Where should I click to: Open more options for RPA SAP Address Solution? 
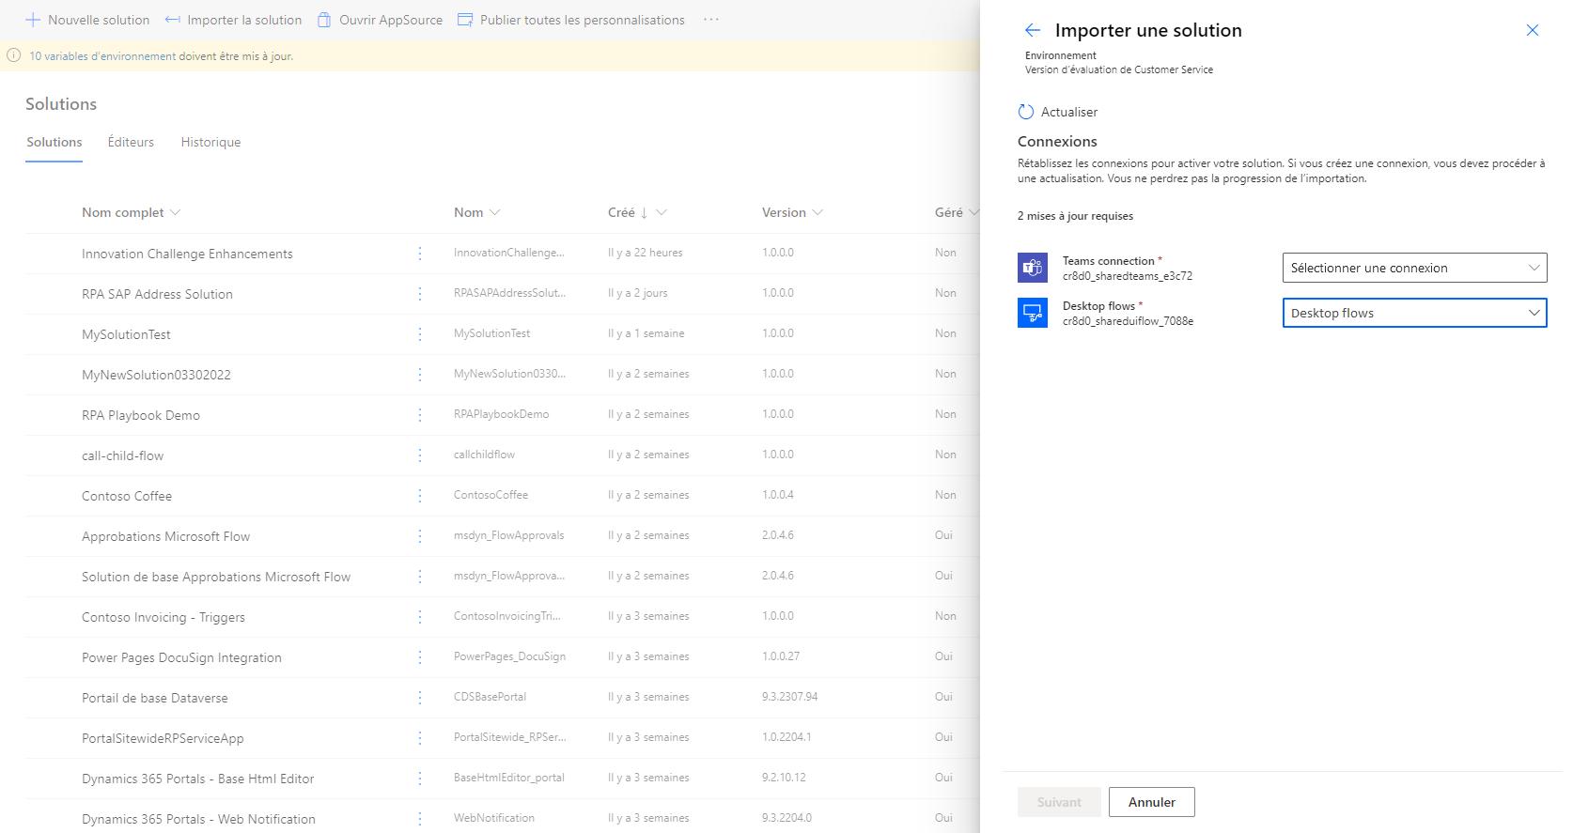click(420, 294)
